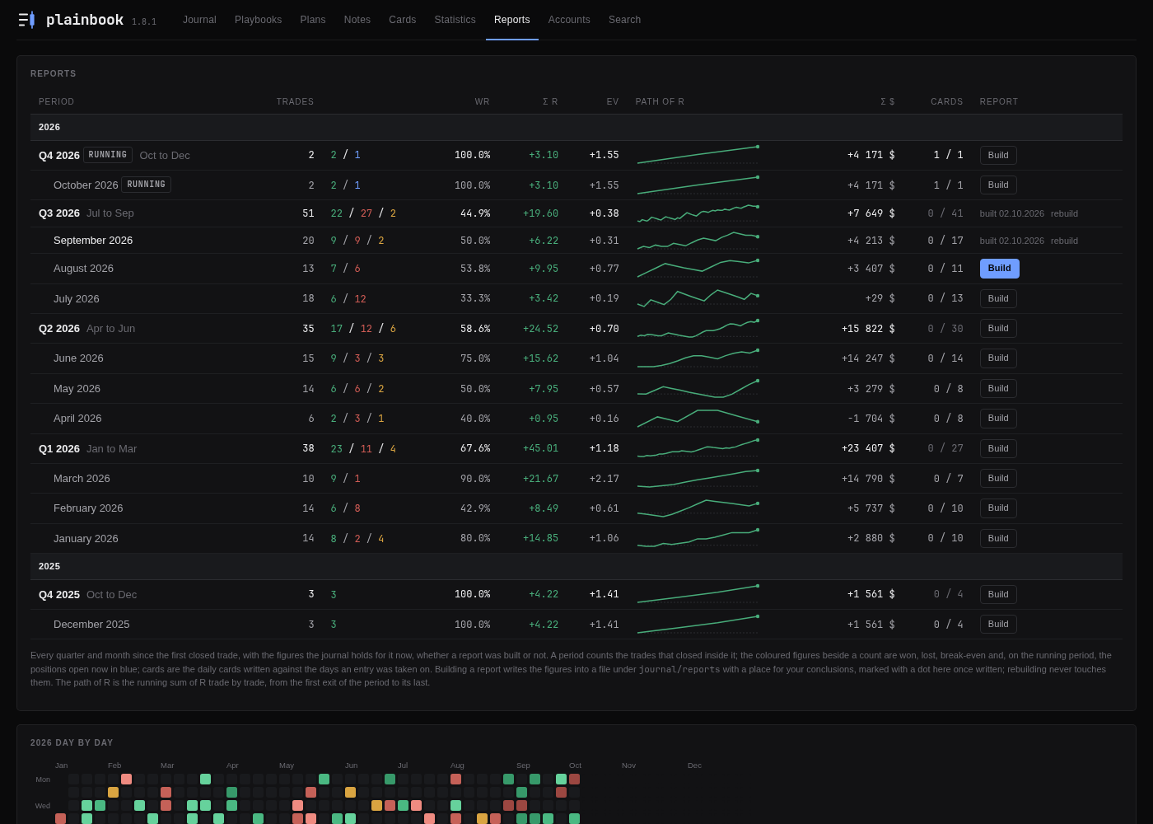Open the Cards tab
Viewport: 1153px width, 824px height.
402,20
